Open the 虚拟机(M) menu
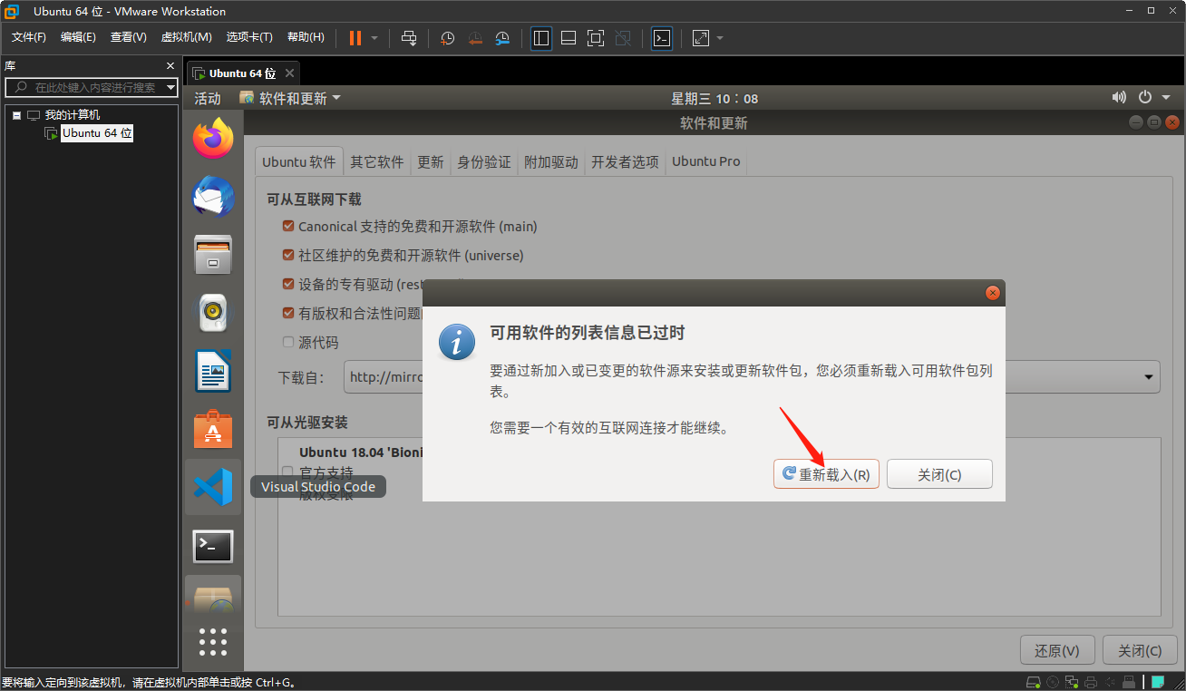 [x=186, y=37]
